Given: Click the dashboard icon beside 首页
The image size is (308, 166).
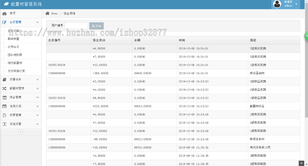Looking at the screenshot, I should 4,14.
